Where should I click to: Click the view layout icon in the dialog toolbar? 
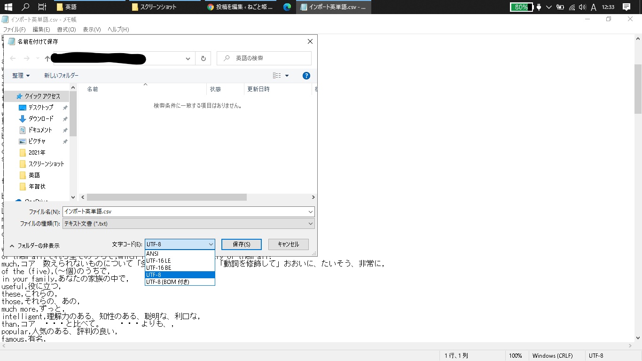277,76
